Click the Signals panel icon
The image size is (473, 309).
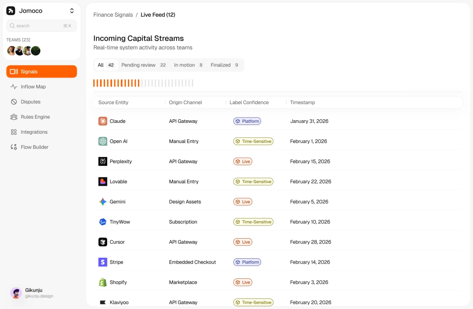[x=14, y=72]
